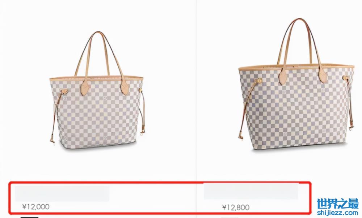The width and height of the screenshot is (362, 218).
Task: Select the blurred product name above ¥12,000
Action: click(62, 193)
